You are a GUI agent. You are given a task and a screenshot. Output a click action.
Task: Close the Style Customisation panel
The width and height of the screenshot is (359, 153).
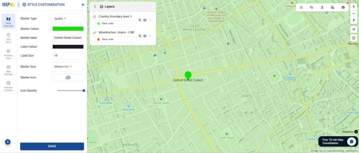click(x=83, y=5)
